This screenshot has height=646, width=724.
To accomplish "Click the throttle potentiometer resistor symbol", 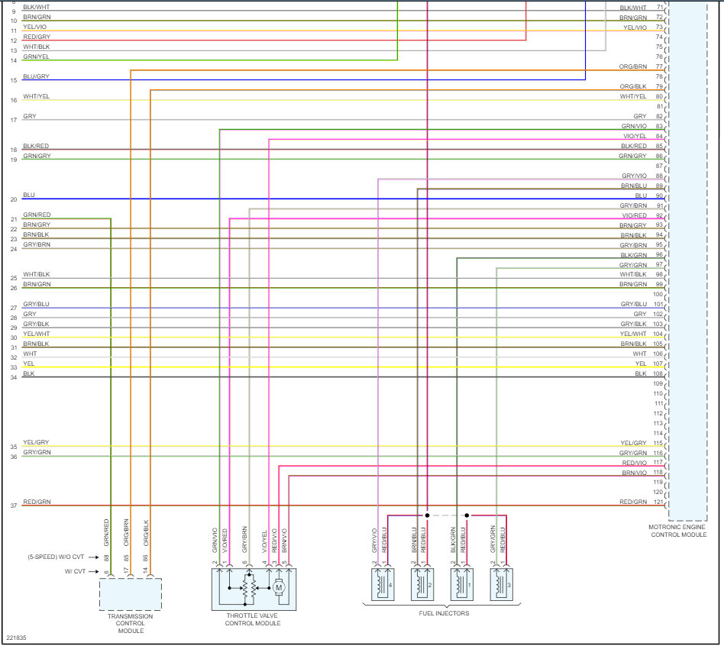I will (x=249, y=588).
